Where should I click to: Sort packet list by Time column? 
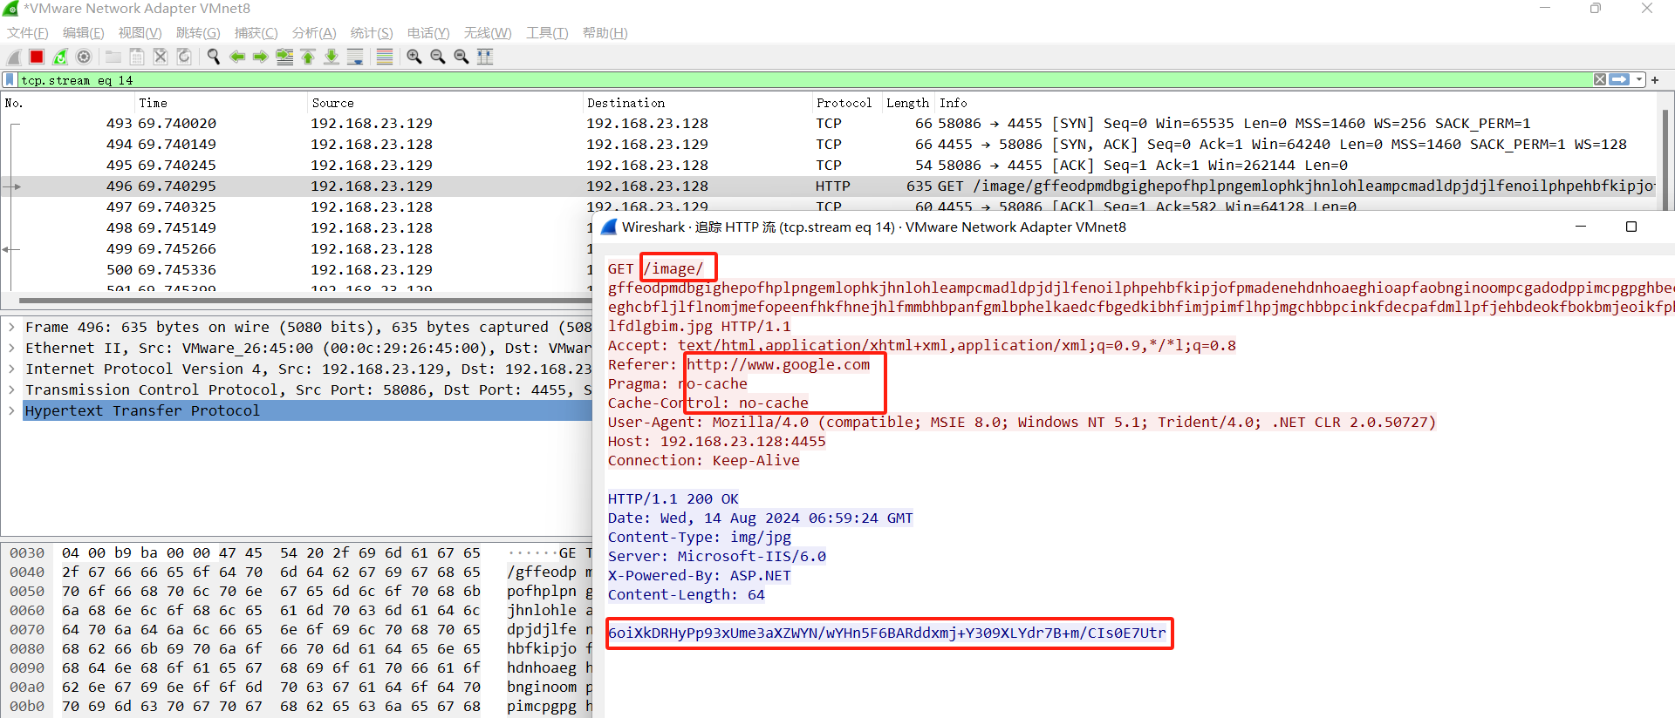(x=221, y=103)
